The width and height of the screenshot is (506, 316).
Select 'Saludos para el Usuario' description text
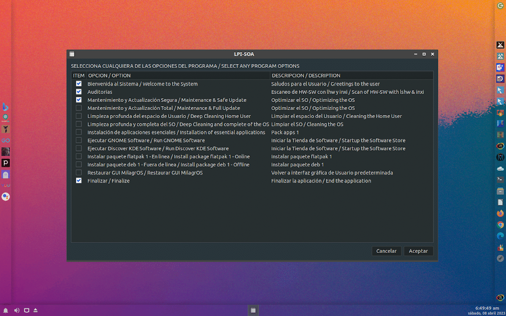coord(298,84)
